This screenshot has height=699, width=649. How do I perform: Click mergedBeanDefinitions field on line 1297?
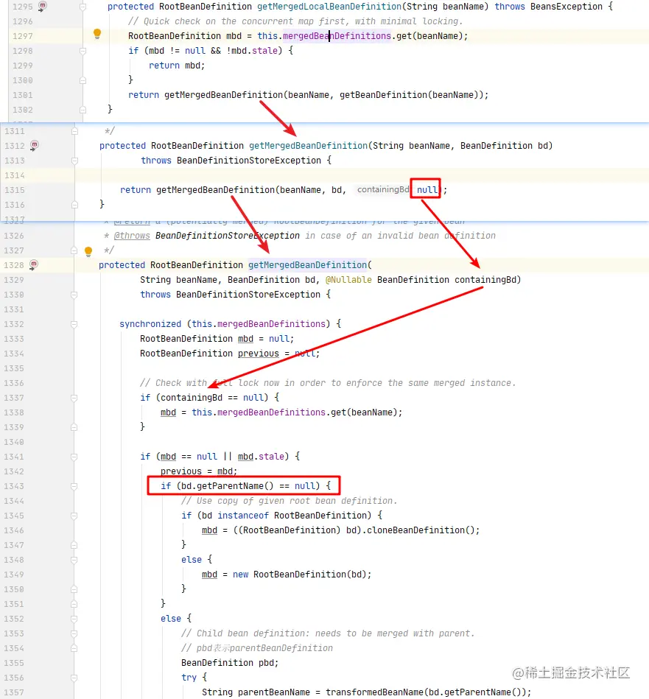(x=337, y=35)
